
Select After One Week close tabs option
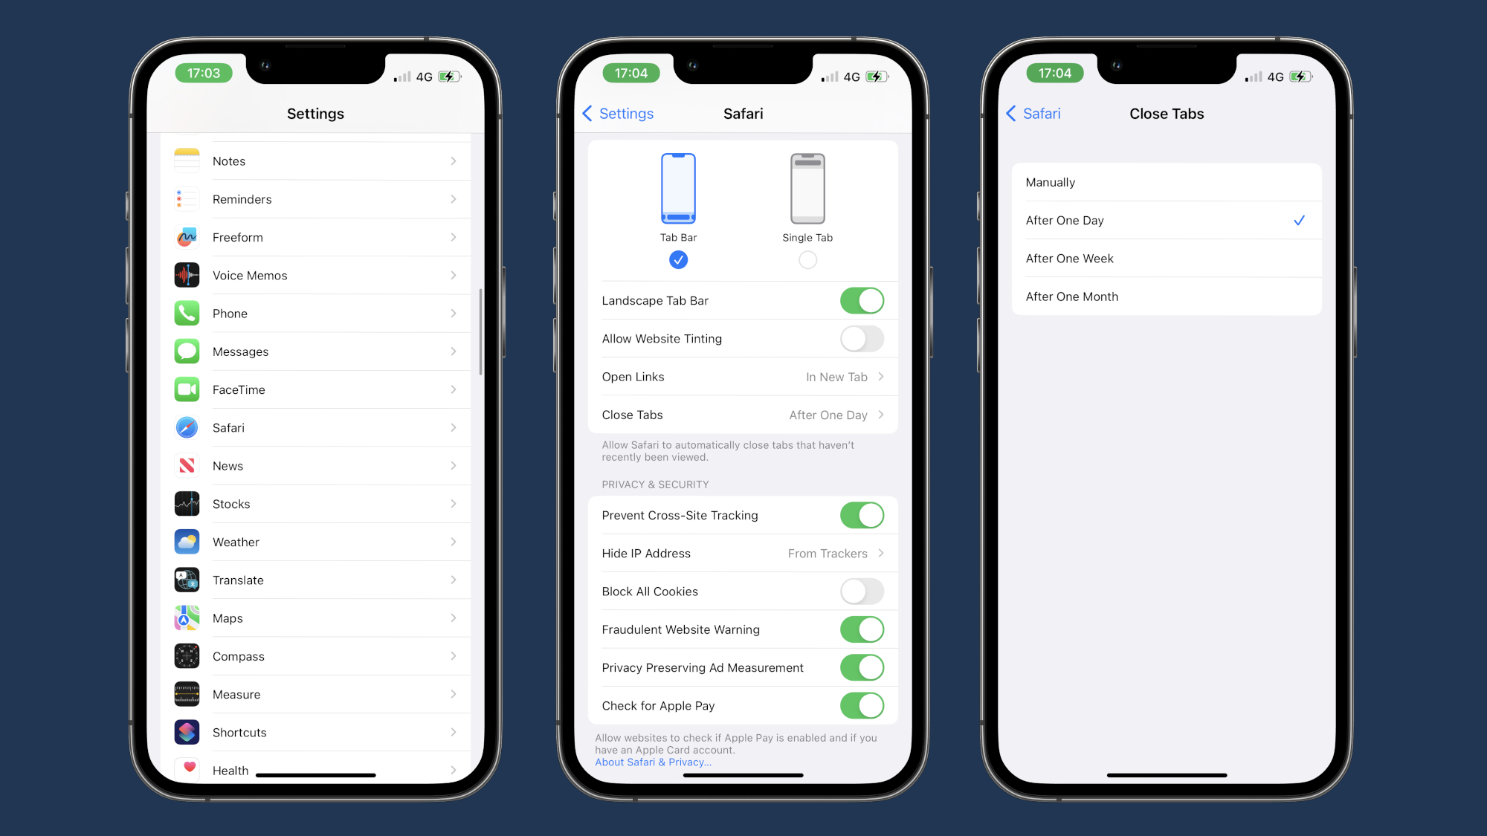[x=1167, y=259]
